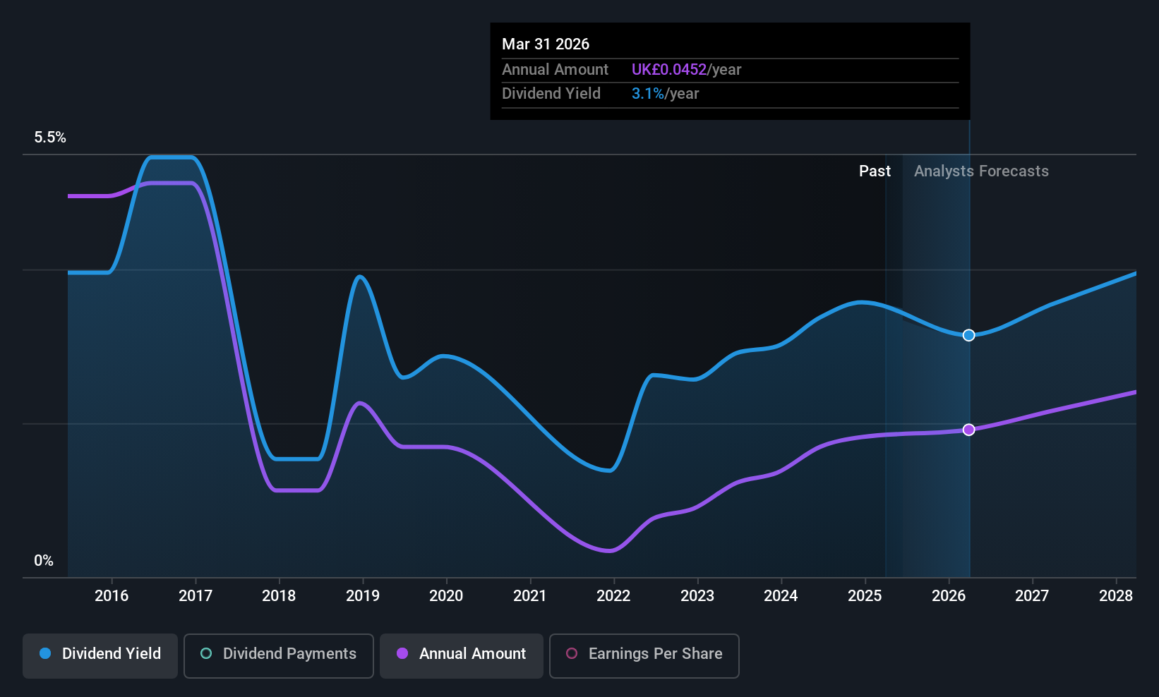Click the Annual Amount tooltip row label
The image size is (1159, 697).
(555, 70)
